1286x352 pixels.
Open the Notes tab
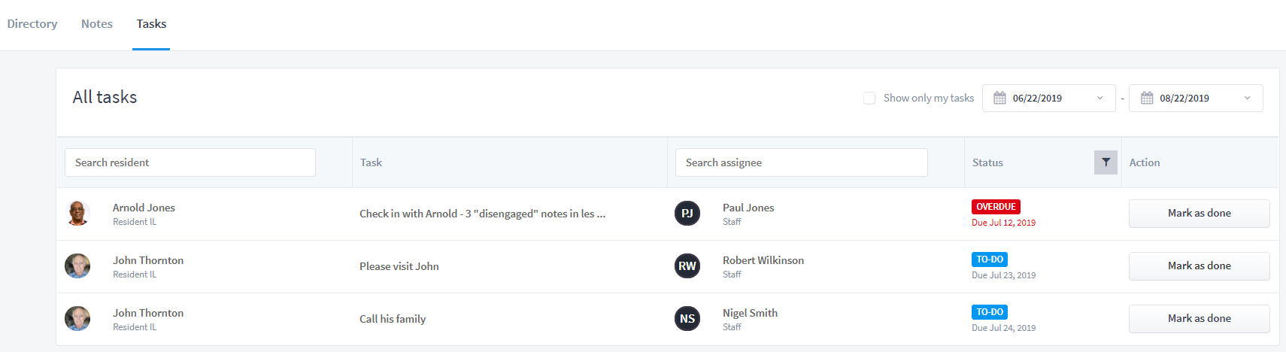[x=97, y=24]
